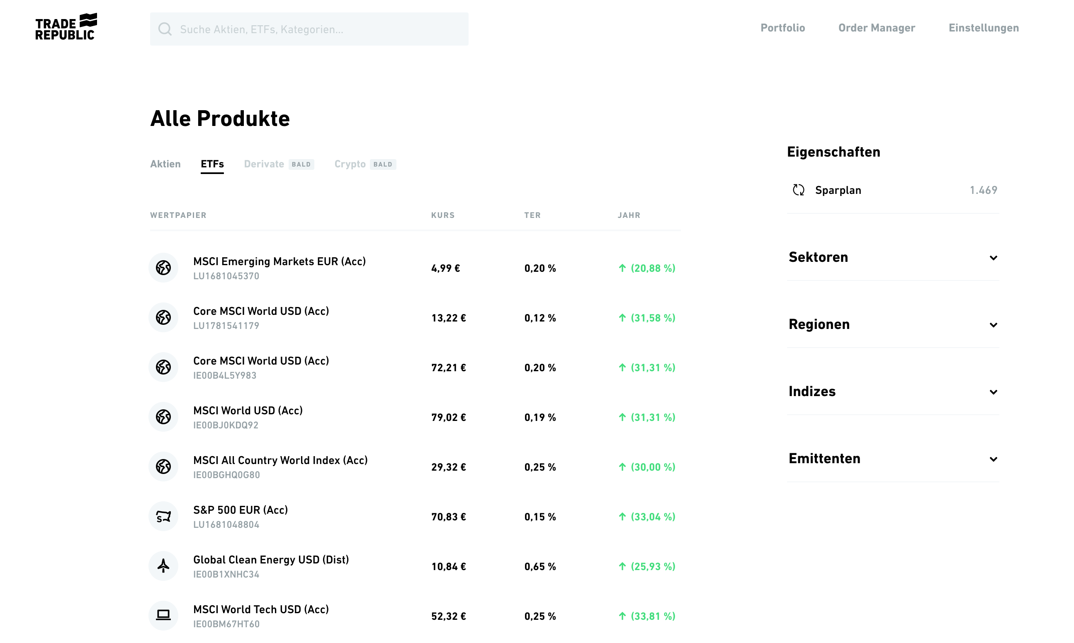Expand the Regionen filter chevron

coord(993,325)
